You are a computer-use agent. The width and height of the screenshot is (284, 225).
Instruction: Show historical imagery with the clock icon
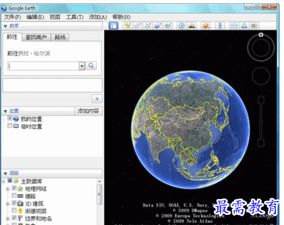click(x=182, y=26)
